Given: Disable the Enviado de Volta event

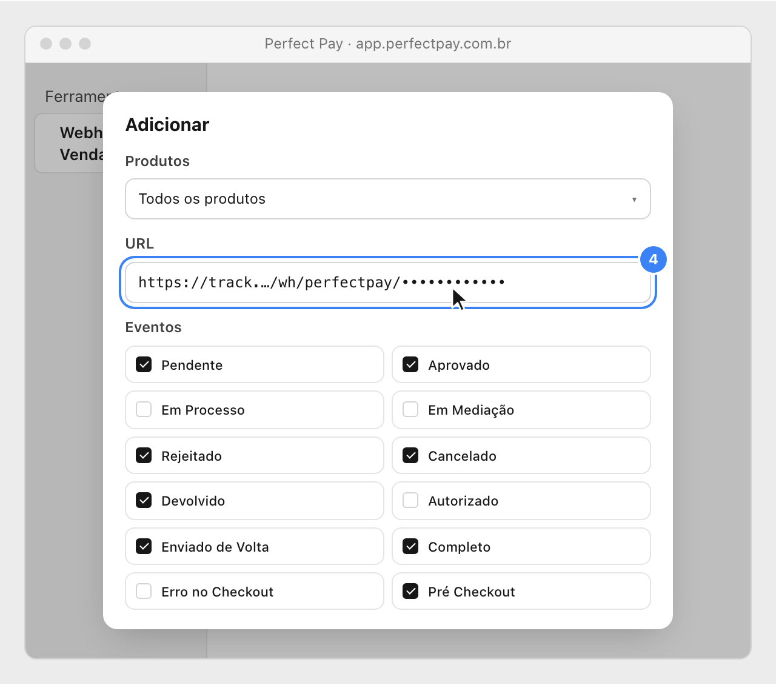Looking at the screenshot, I should tap(144, 546).
